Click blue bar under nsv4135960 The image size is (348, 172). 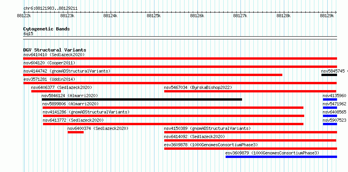click(x=330, y=99)
